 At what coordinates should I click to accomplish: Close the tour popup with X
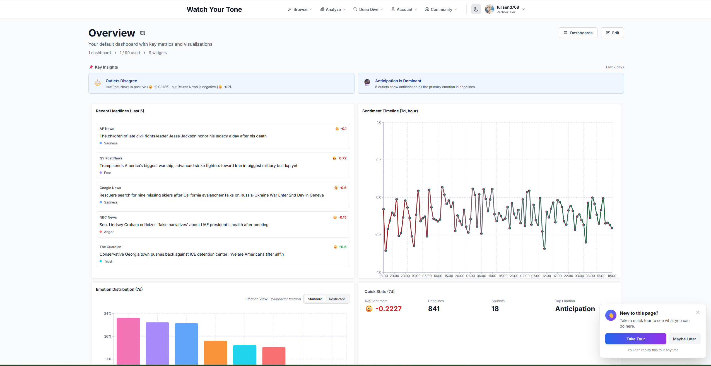click(698, 312)
